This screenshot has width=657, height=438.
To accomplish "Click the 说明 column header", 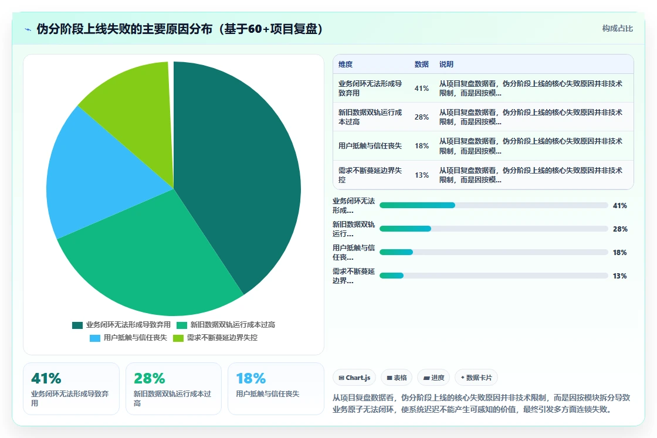I will 446,64.
